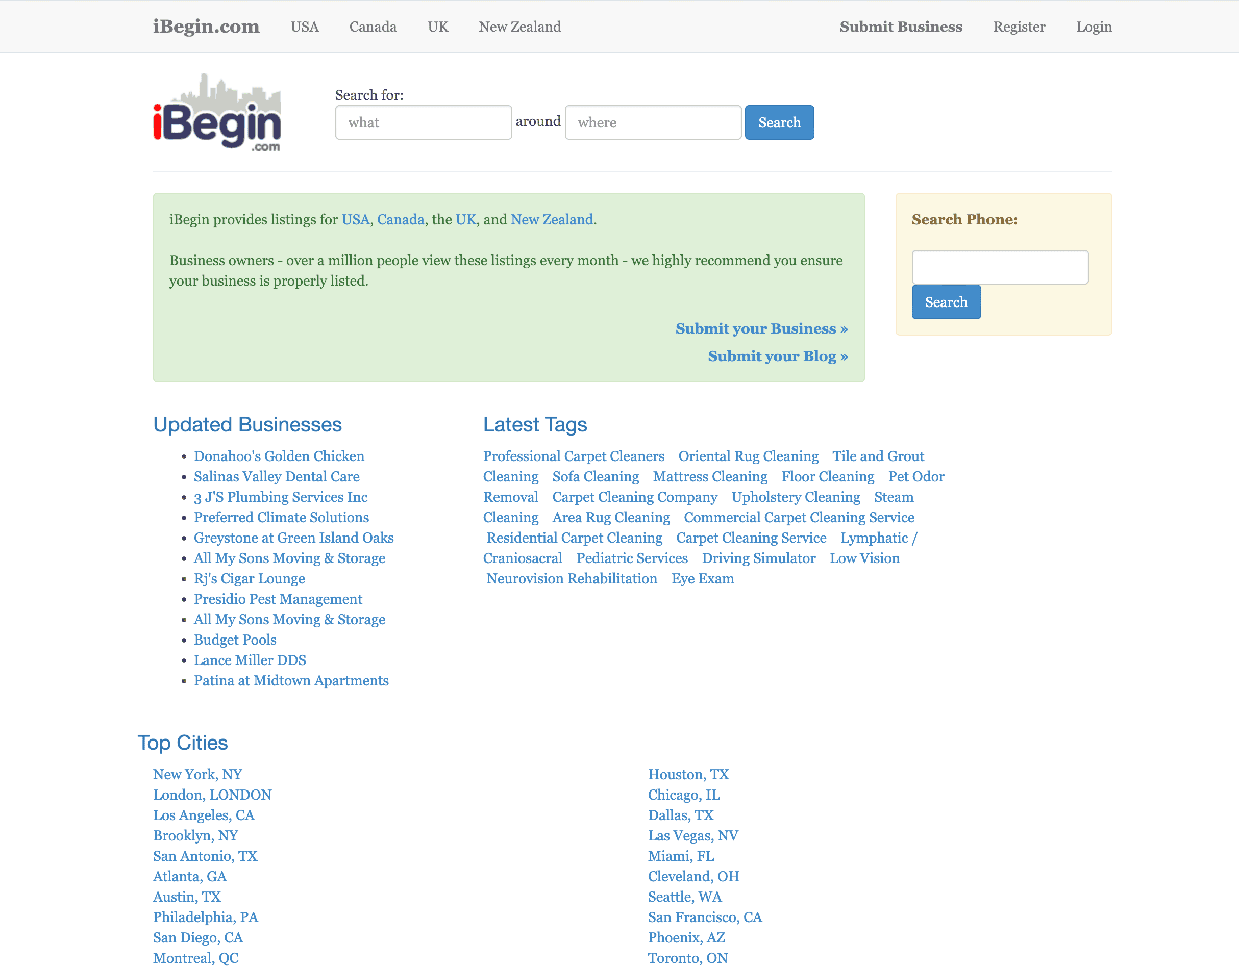Image resolution: width=1239 pixels, height=969 pixels.
Task: Open the Eye Exam tag
Action: tap(702, 579)
